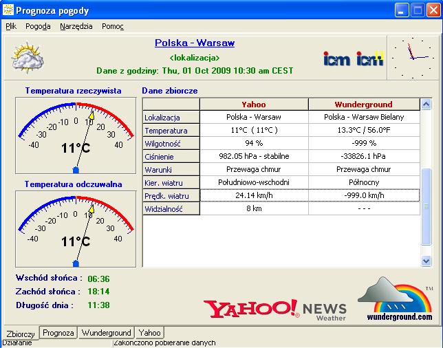The width and height of the screenshot is (443, 348).
Task: Click the table's vertical scrollbar thumb
Action: [426, 207]
